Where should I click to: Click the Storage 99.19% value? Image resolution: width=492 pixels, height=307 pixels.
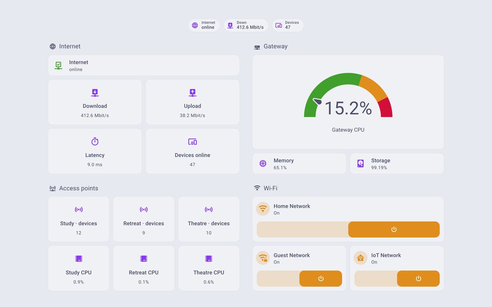tap(379, 168)
